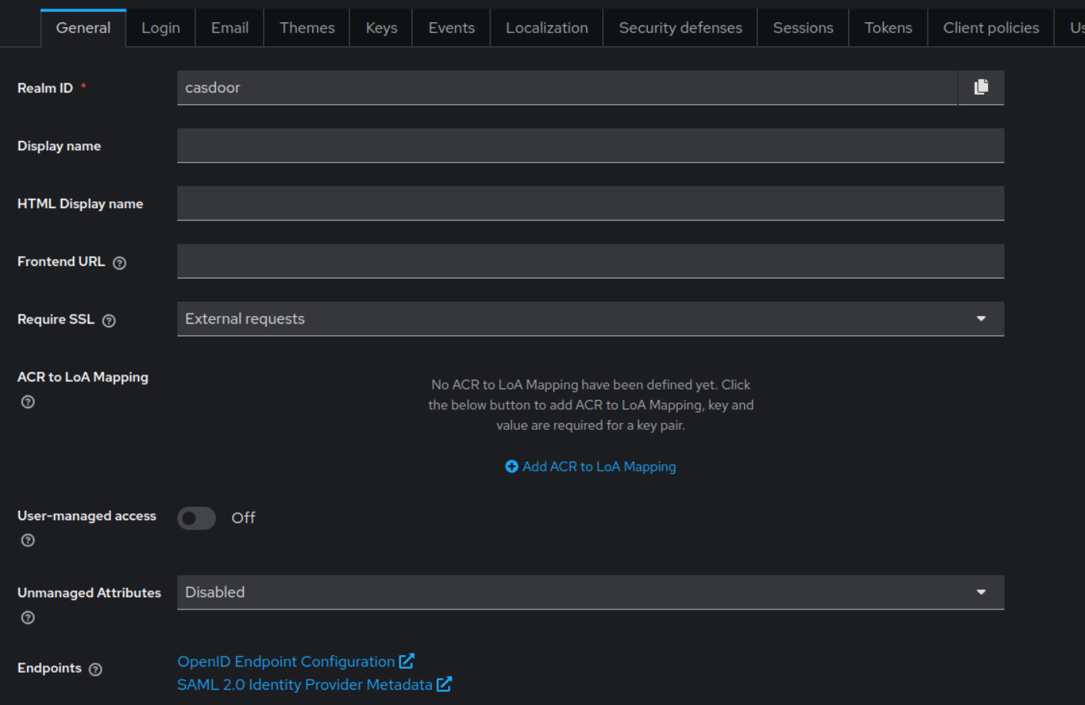Show help for User-managed access
This screenshot has height=705, width=1085.
(28, 540)
